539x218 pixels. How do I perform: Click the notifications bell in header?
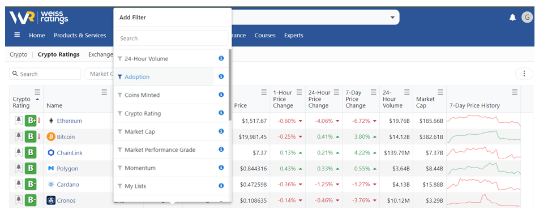[512, 17]
